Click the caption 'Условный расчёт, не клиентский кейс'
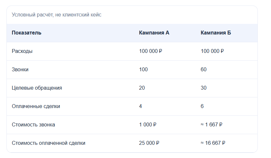This screenshot has width=271, height=158. pyautogui.click(x=56, y=15)
